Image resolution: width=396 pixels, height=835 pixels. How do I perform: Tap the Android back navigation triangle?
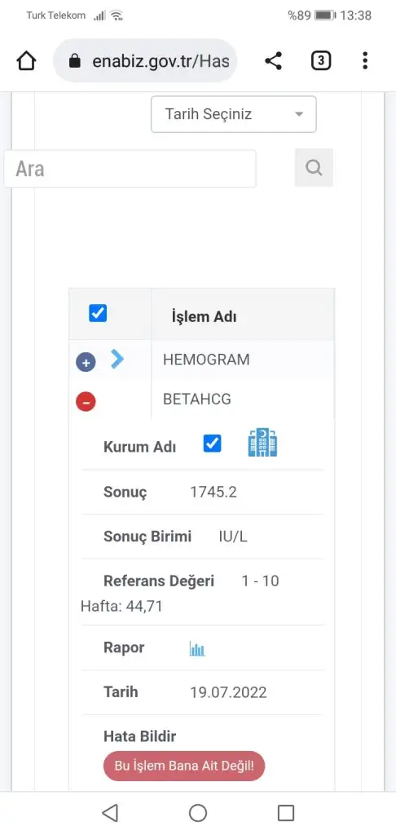coord(110,813)
